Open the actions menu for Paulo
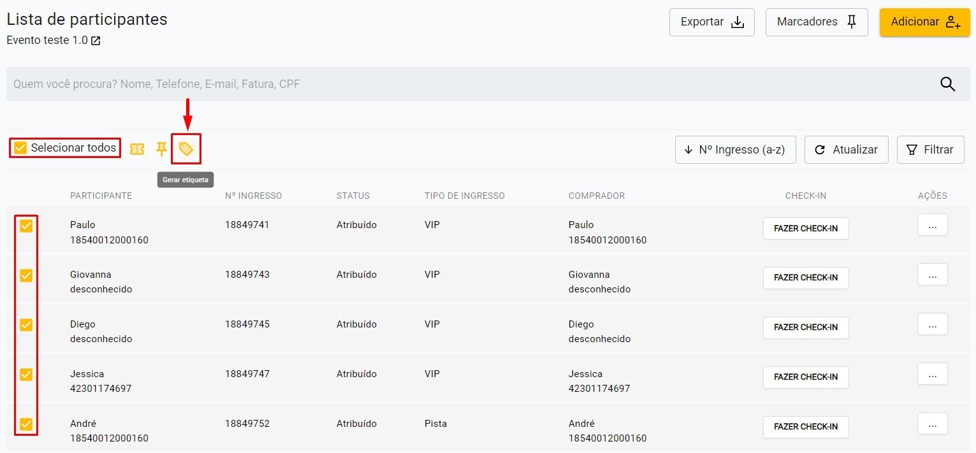 [932, 226]
